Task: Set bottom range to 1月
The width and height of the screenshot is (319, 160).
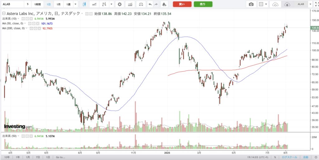Action: tap(28, 157)
